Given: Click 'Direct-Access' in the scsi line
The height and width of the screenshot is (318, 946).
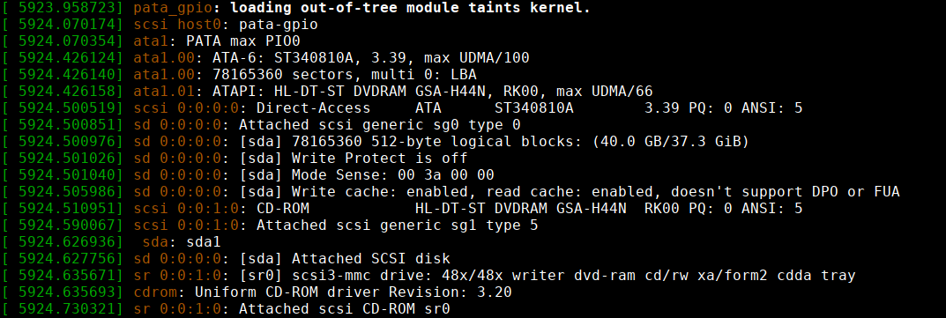Looking at the screenshot, I should pos(313,108).
